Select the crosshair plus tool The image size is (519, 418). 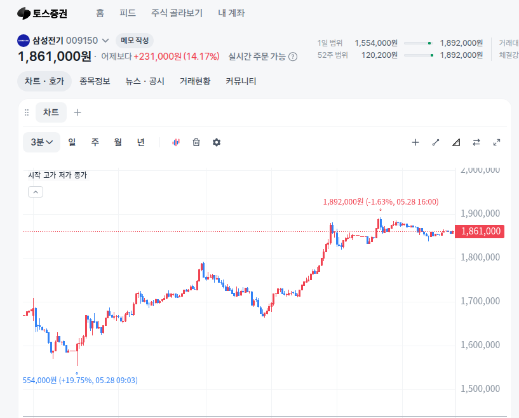pyautogui.click(x=415, y=142)
